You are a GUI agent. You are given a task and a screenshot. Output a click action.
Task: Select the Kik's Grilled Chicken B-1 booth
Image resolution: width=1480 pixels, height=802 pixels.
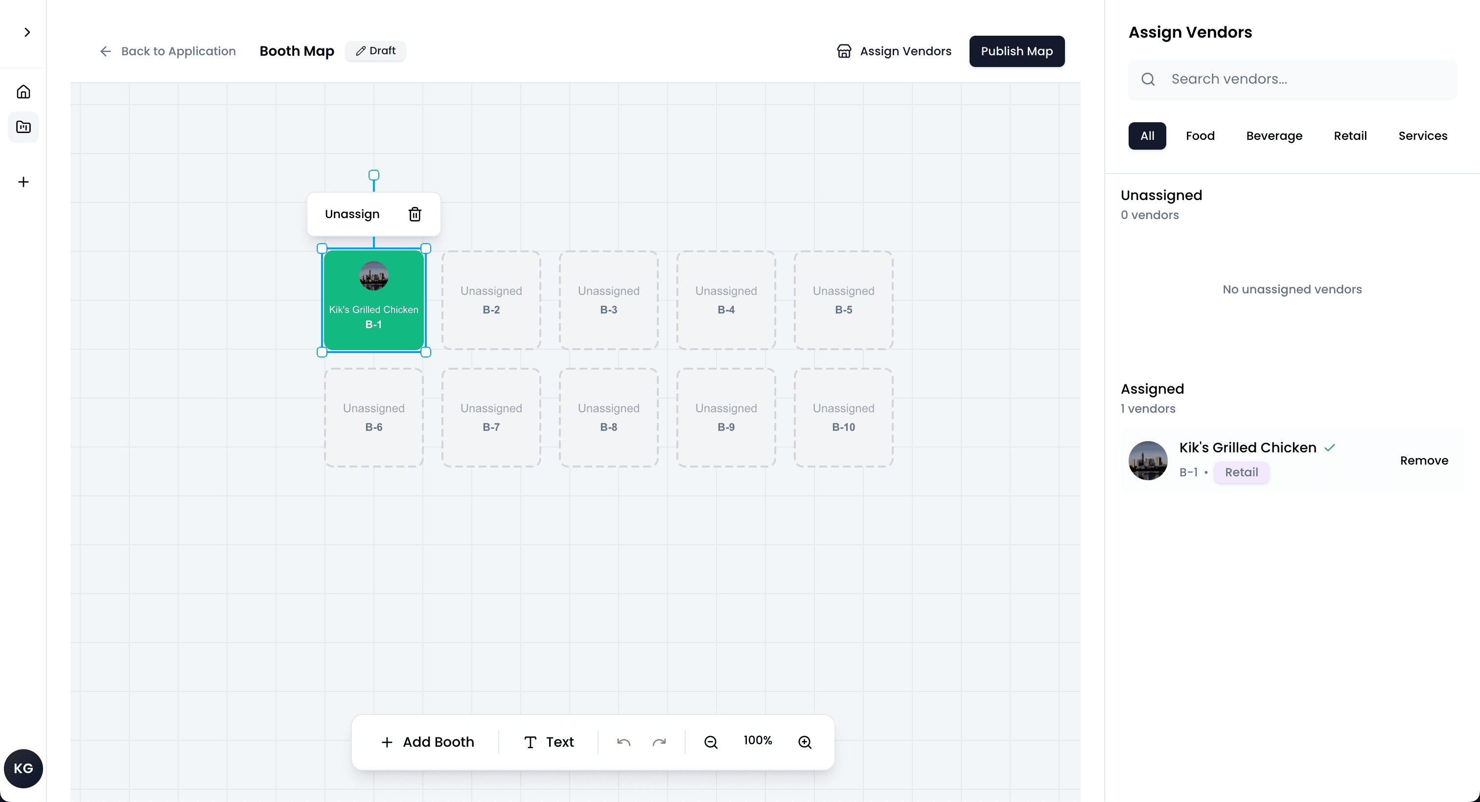point(374,300)
